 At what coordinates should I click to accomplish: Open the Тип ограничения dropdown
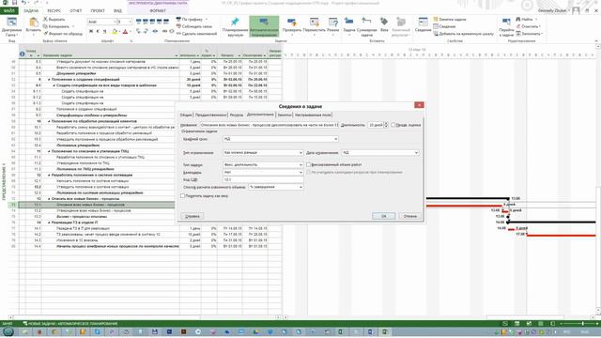point(300,152)
